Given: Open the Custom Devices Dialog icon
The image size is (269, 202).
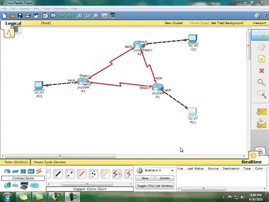Looking at the screenshot, I should pyautogui.click(x=113, y=16).
